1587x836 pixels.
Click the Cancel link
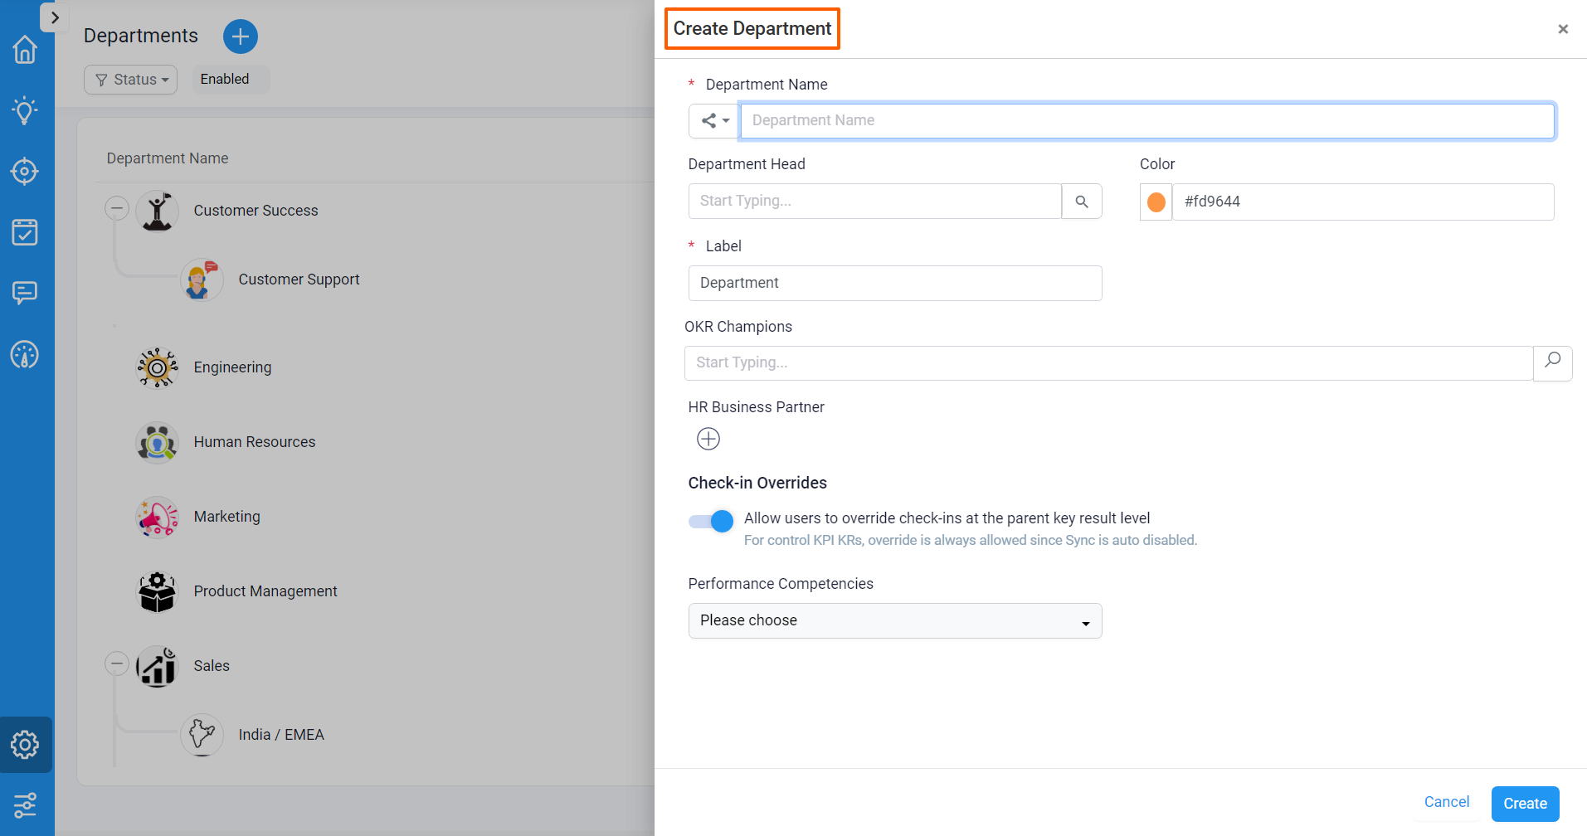point(1446,802)
